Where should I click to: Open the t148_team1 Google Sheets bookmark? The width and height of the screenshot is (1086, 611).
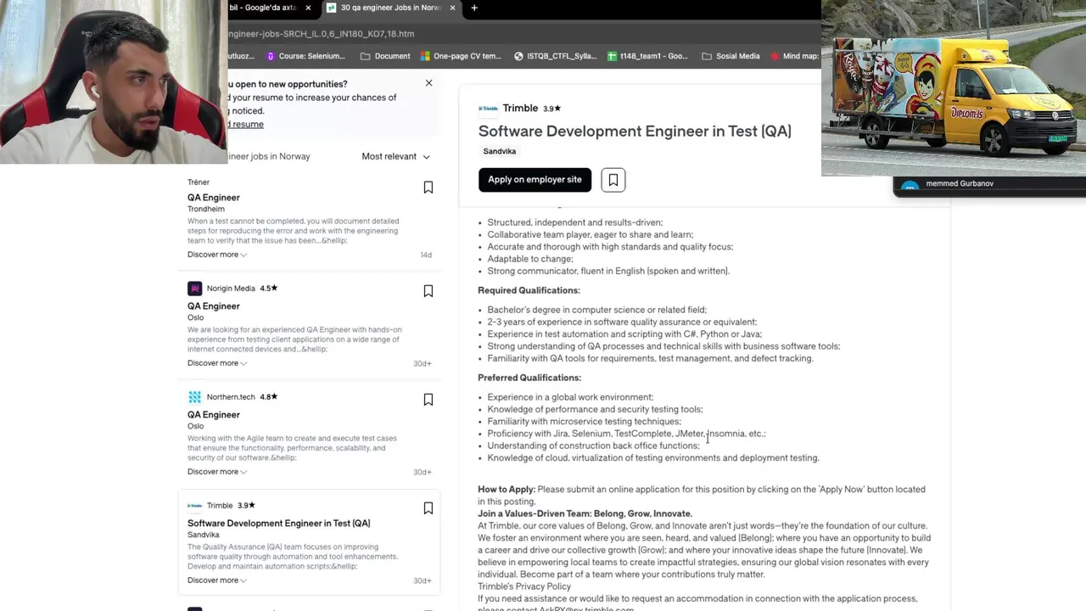coord(648,56)
